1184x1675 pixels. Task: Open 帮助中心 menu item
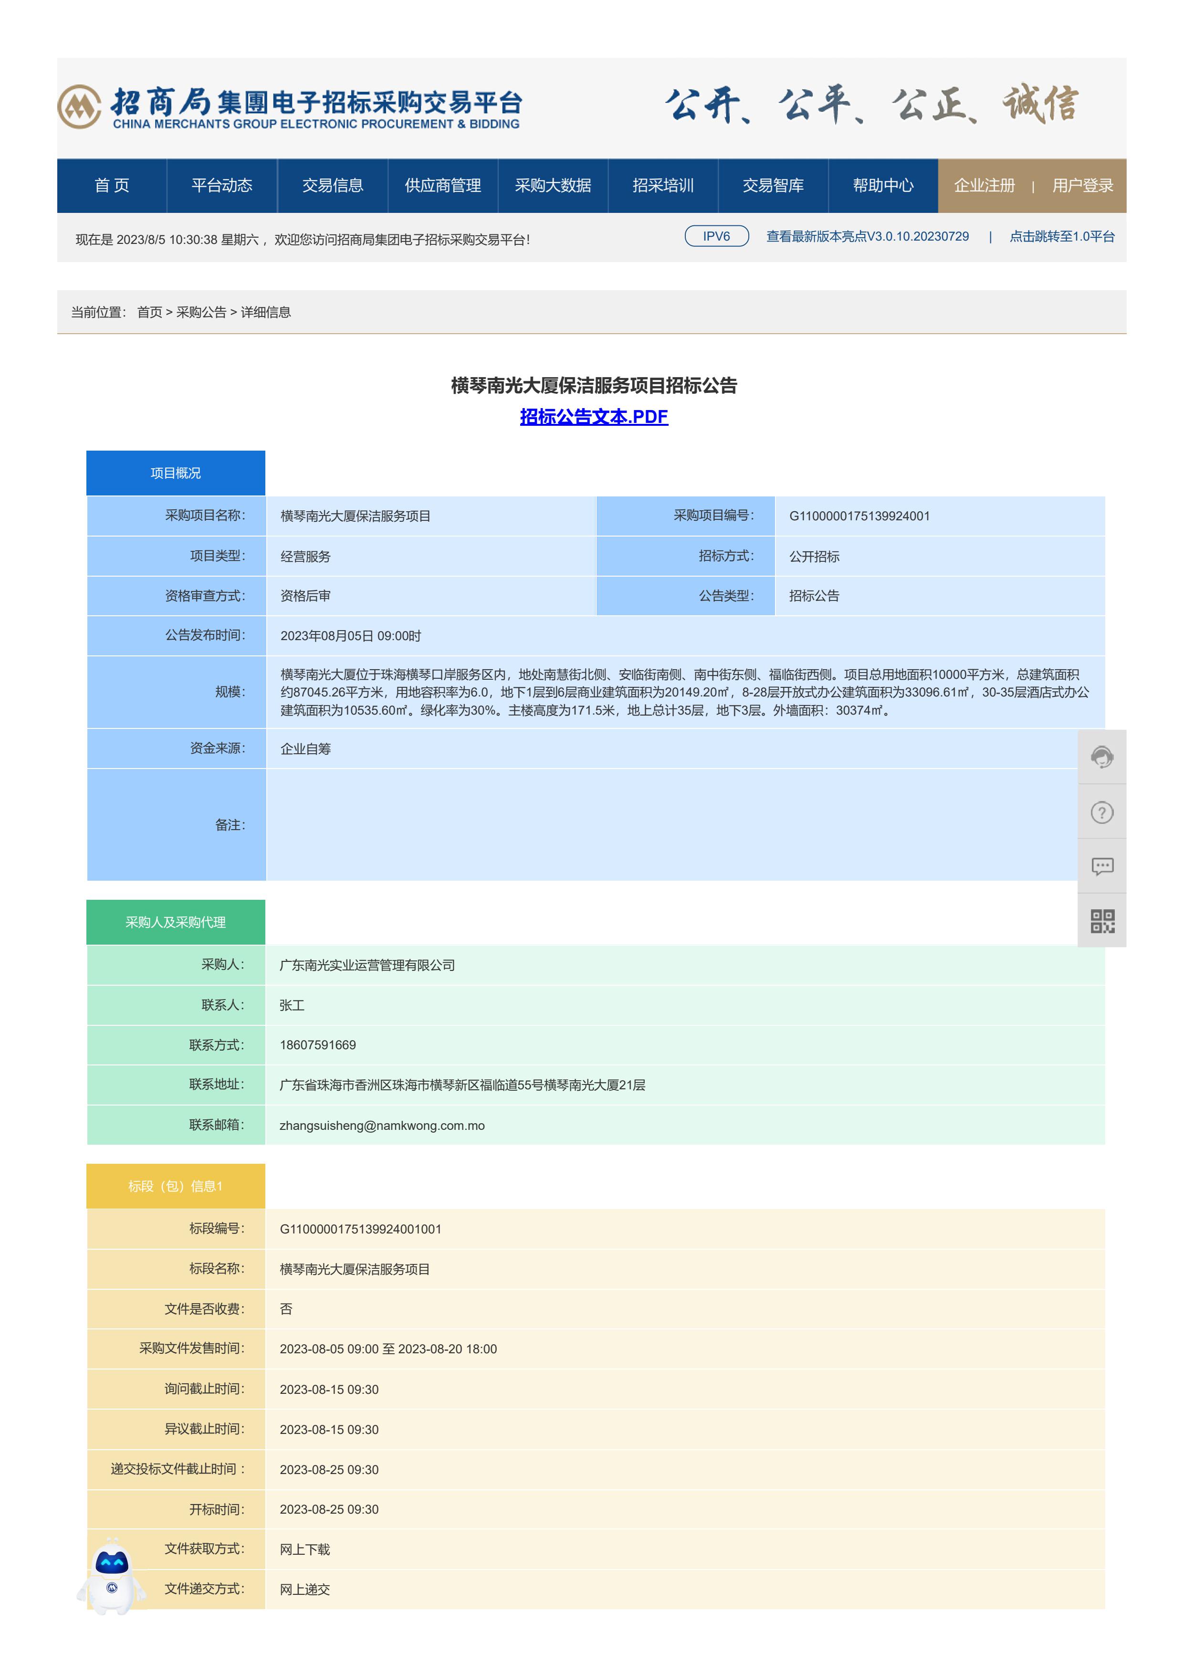click(x=883, y=185)
